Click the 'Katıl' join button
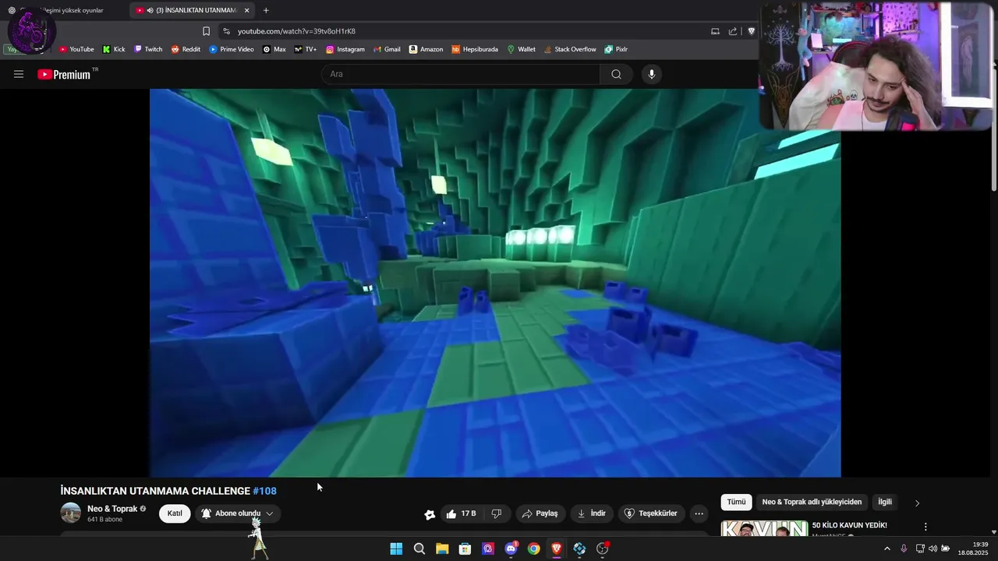Image resolution: width=998 pixels, height=561 pixels. (x=175, y=513)
